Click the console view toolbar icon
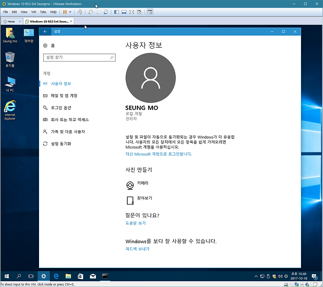323x287 pixels. click(150, 12)
